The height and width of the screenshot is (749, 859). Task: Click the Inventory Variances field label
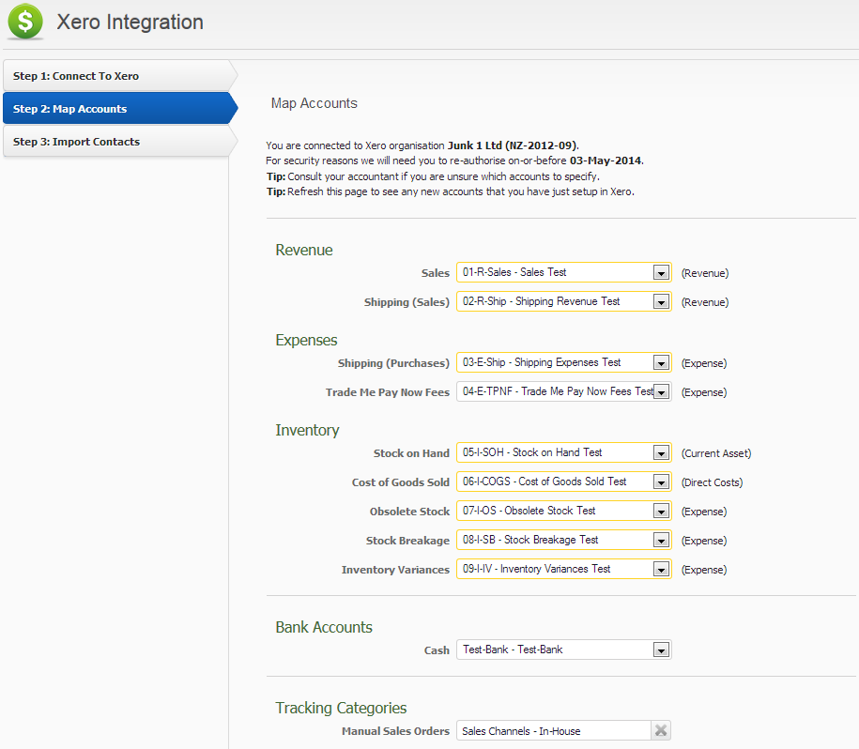[395, 570]
